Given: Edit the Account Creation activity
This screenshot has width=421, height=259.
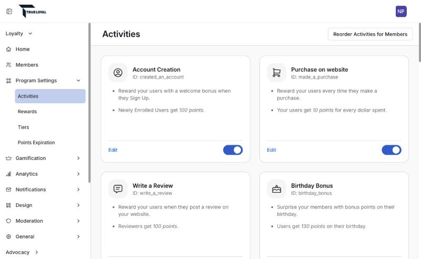Looking at the screenshot, I should 113,150.
